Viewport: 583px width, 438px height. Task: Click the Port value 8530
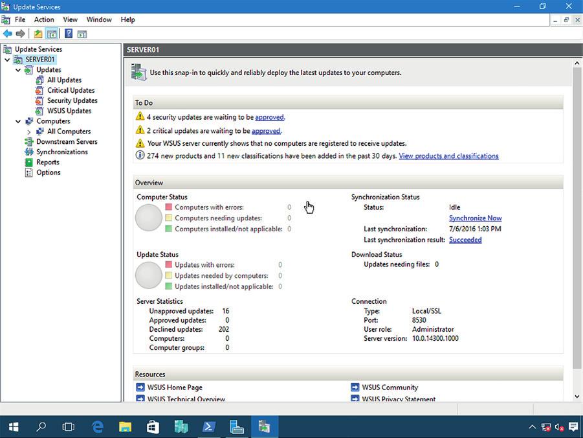419,320
